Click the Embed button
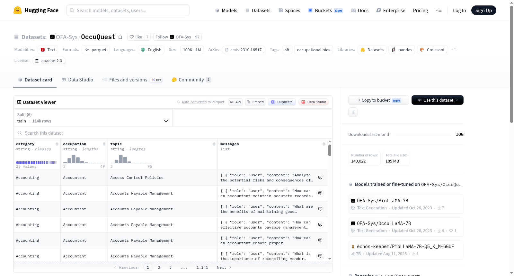This screenshot has height=276, width=514. [255, 102]
